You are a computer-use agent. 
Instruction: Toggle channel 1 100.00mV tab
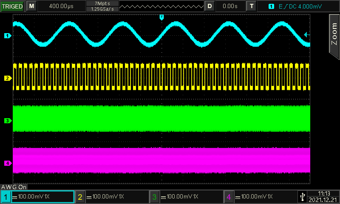[37, 197]
